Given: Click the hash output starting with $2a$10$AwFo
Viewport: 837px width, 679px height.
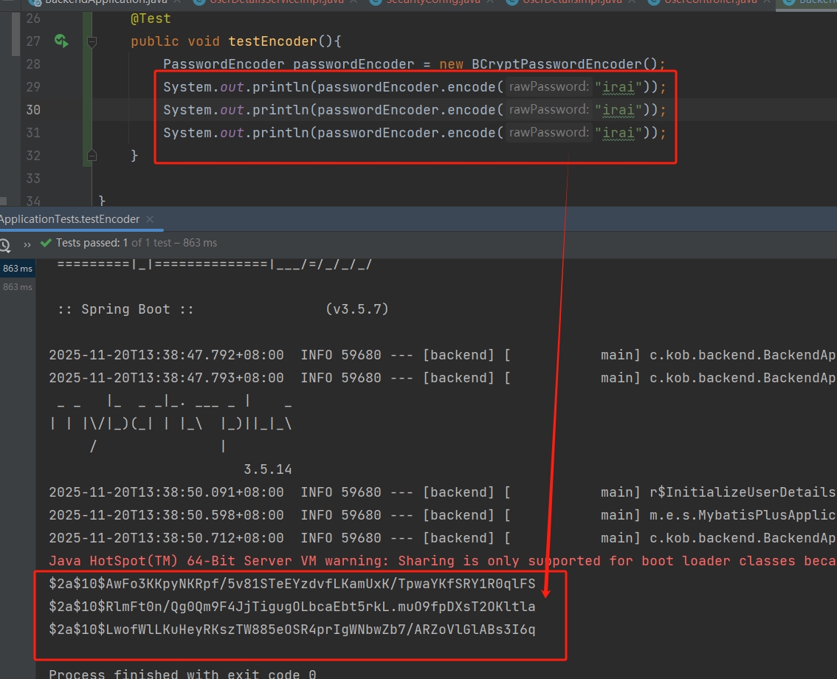Looking at the screenshot, I should coord(292,584).
